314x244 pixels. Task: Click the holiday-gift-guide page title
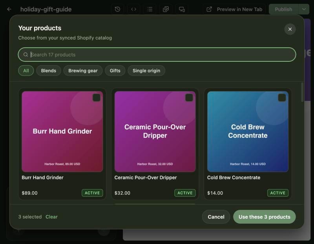tap(46, 9)
